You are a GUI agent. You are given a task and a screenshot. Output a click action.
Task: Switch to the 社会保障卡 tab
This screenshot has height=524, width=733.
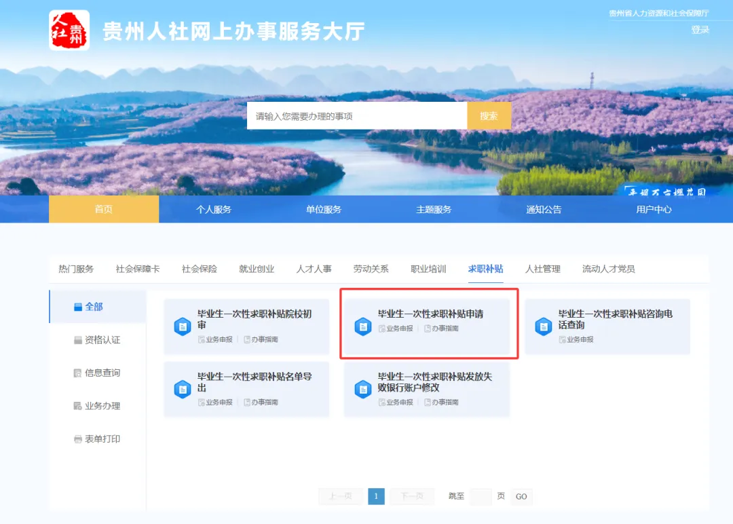(x=137, y=269)
